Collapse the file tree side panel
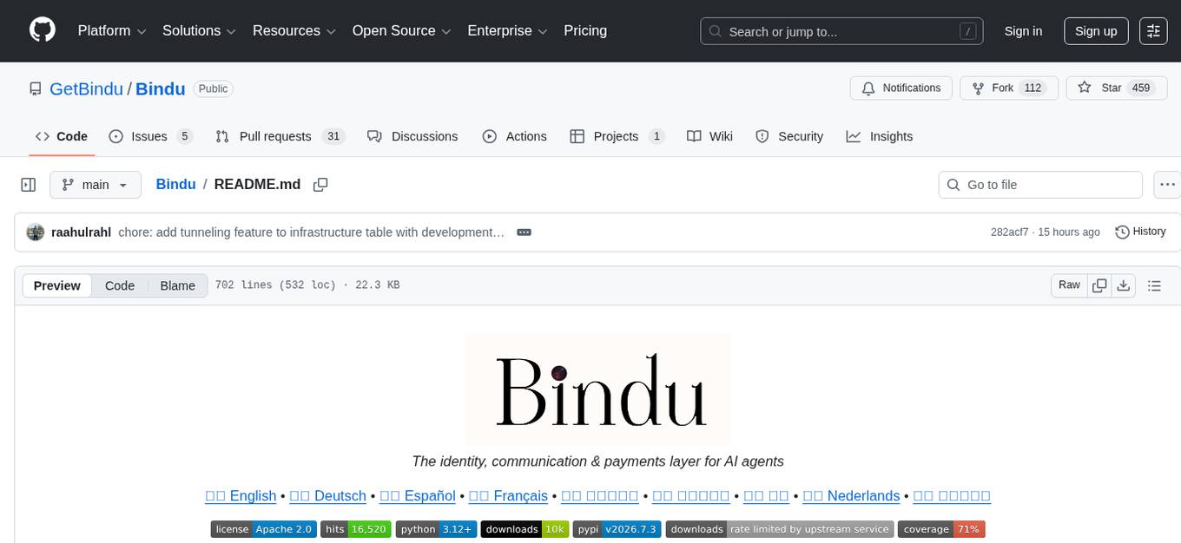Image resolution: width=1181 pixels, height=543 pixels. pyautogui.click(x=29, y=185)
